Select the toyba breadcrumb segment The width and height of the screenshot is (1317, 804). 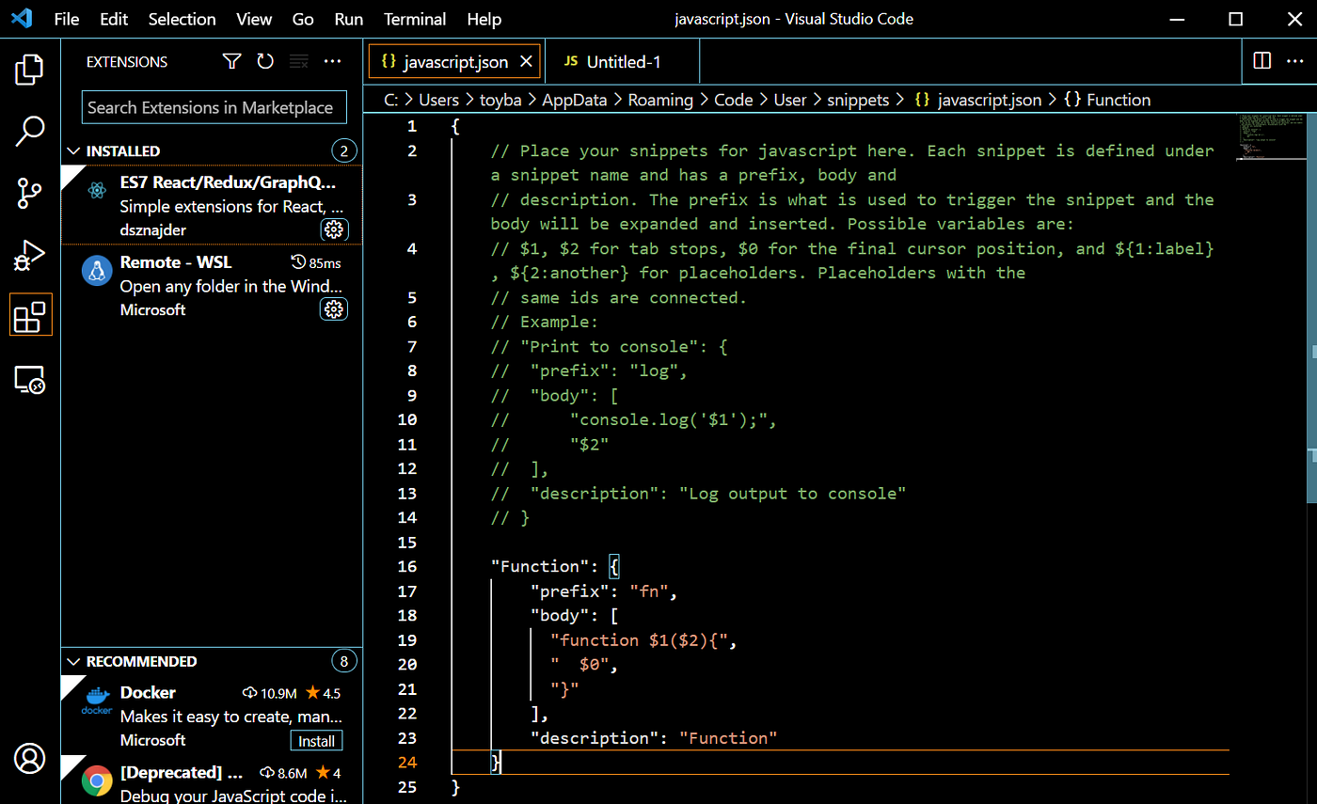point(500,100)
